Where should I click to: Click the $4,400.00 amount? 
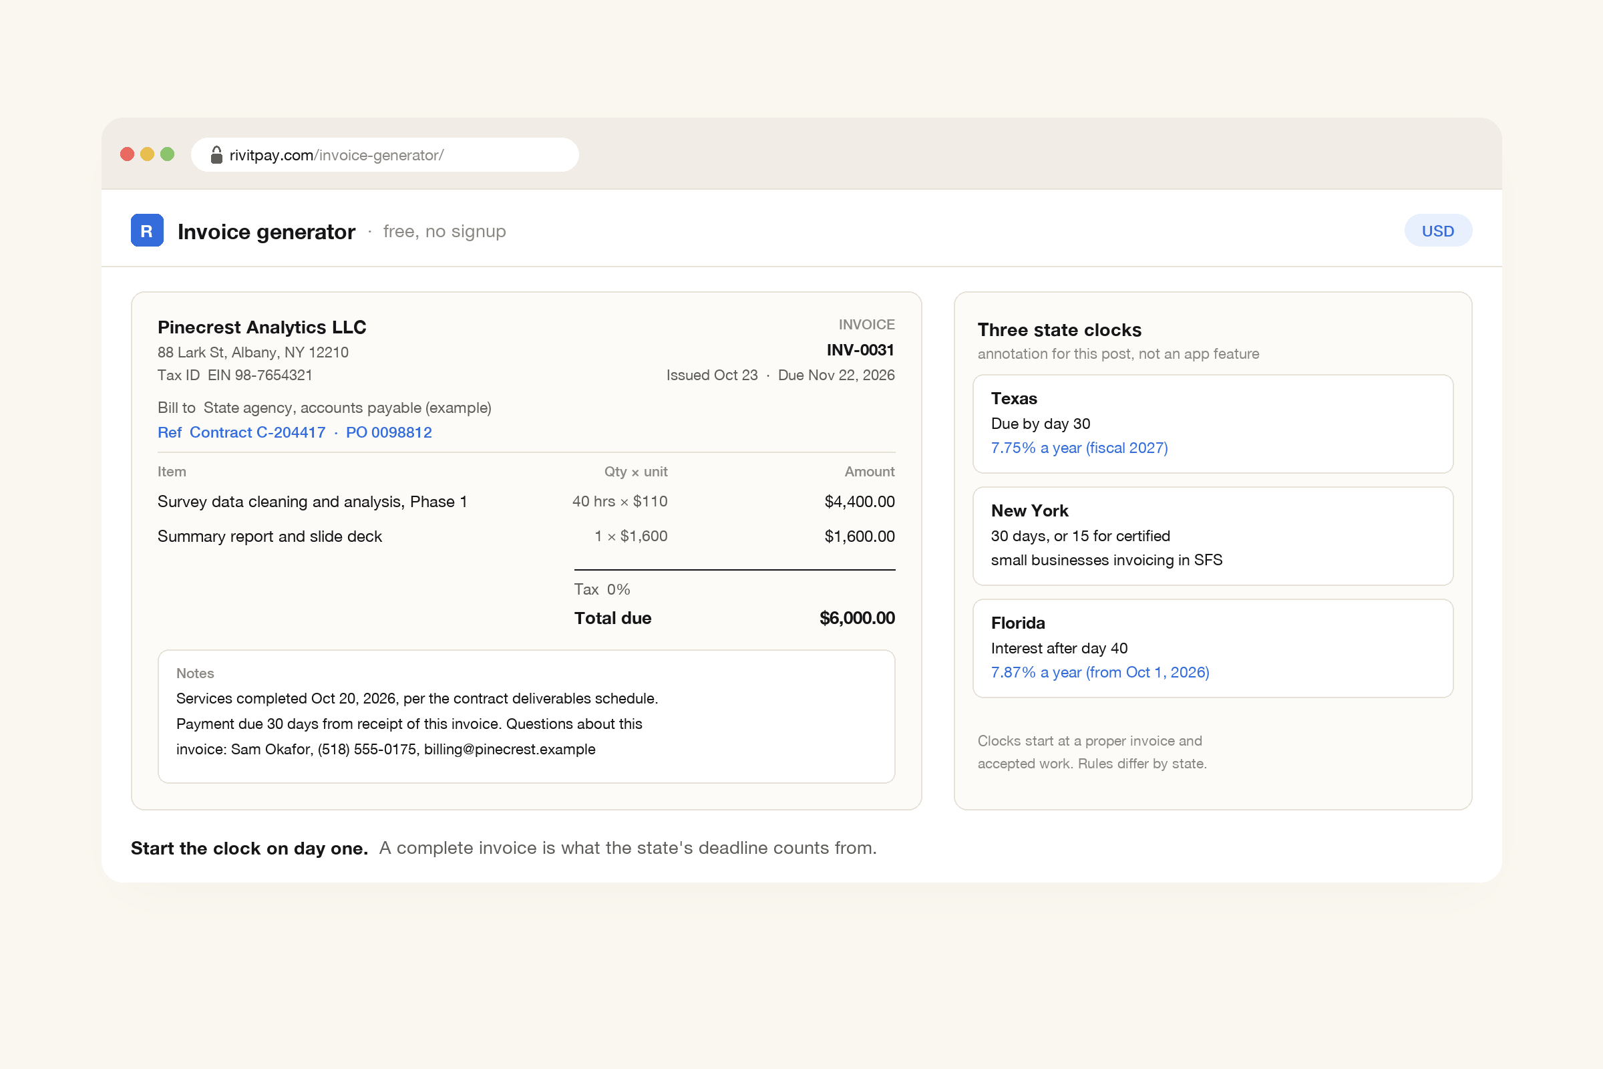[x=860, y=502]
